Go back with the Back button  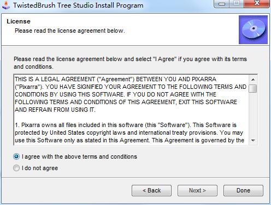[151, 190]
